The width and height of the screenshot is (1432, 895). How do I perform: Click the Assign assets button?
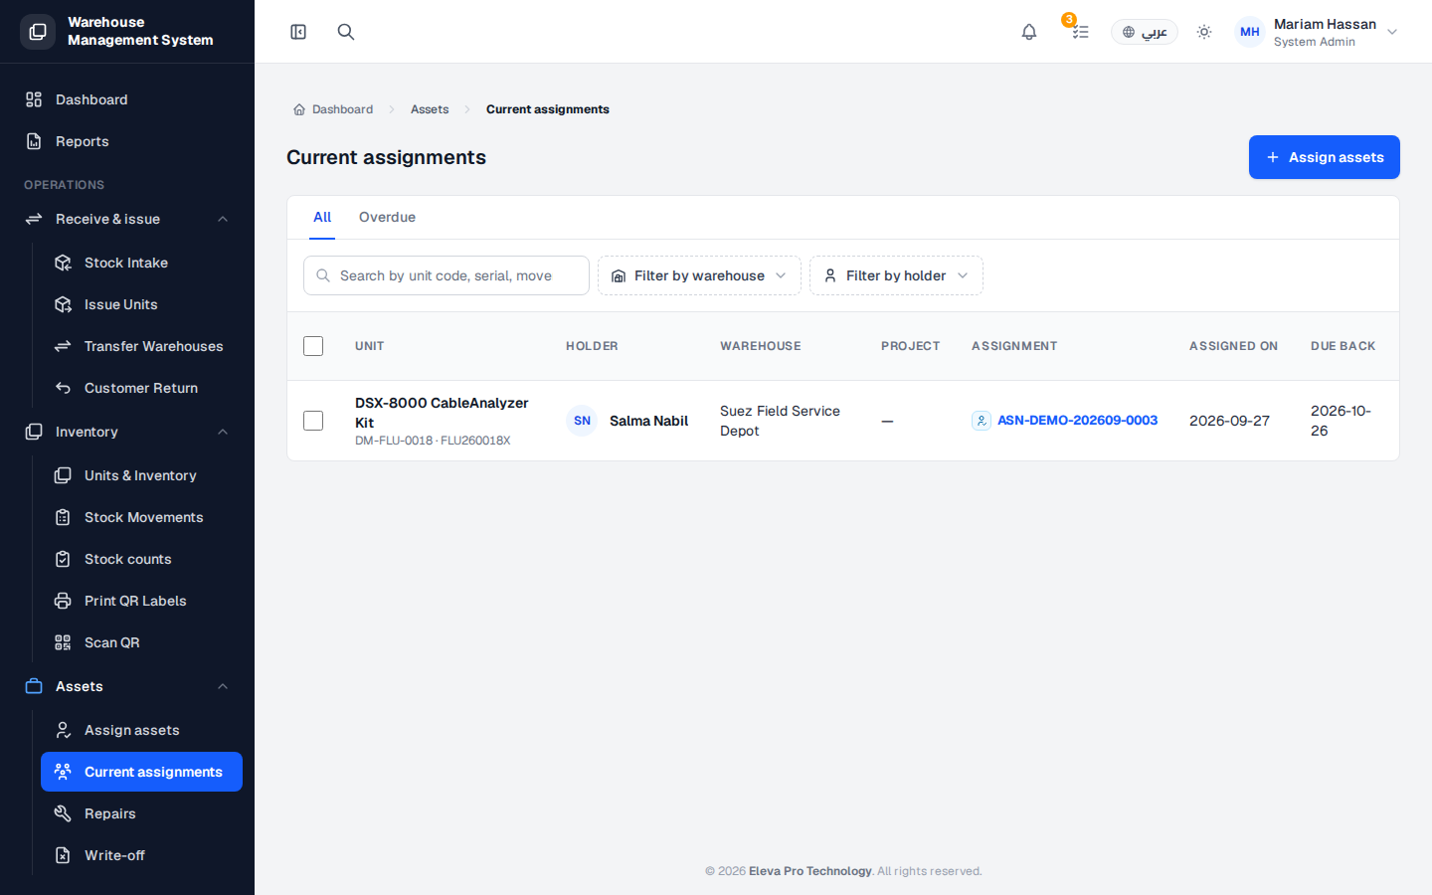pos(1325,157)
